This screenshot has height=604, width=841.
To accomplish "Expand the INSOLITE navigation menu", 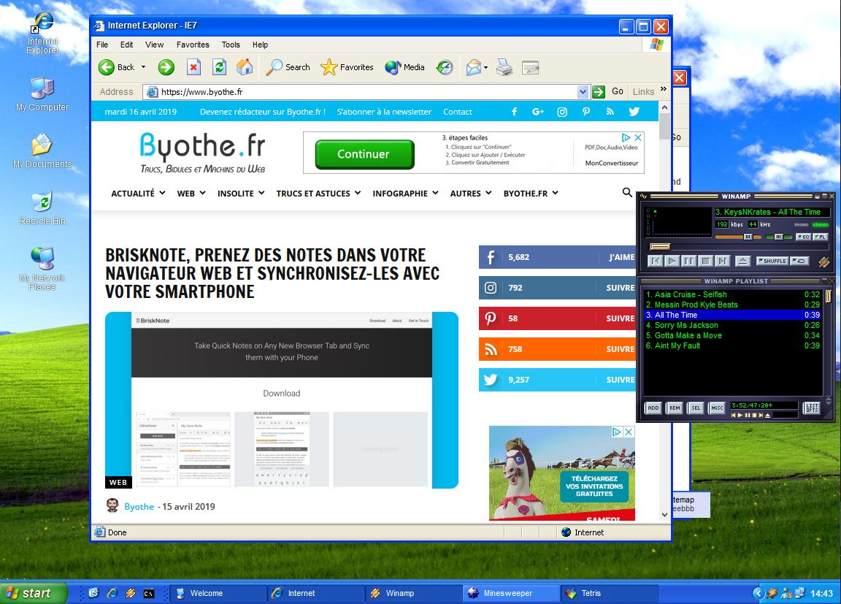I will coord(241,193).
